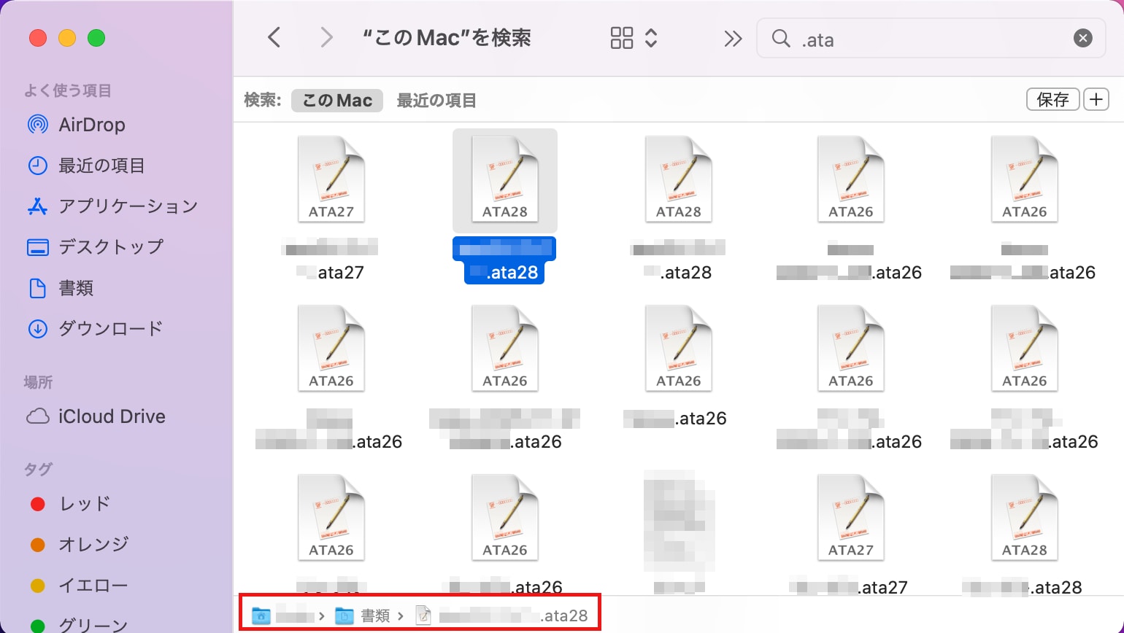Screen dimensions: 1124x633
Task: Select the highlighted ATA28 file icon
Action: 504,180
